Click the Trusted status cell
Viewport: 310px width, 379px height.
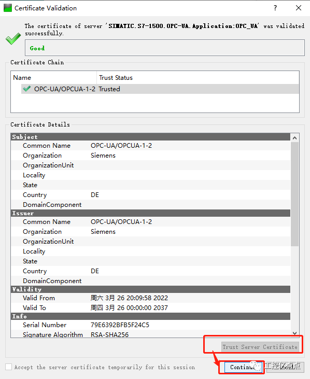[109, 89]
